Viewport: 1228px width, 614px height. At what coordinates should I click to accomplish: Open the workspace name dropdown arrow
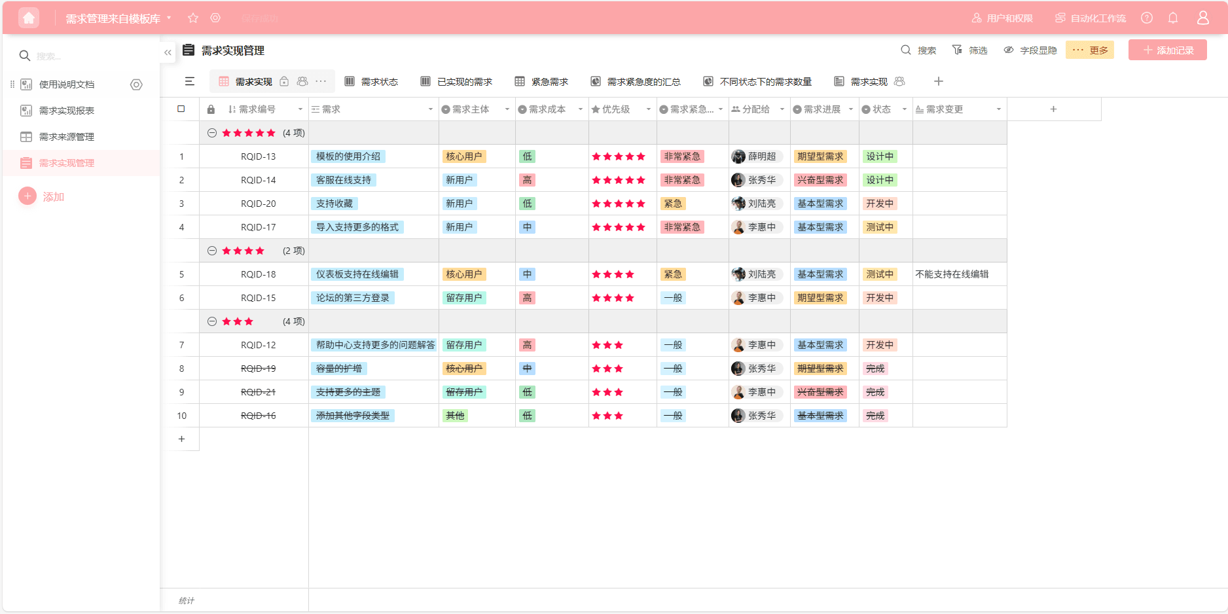pyautogui.click(x=169, y=18)
